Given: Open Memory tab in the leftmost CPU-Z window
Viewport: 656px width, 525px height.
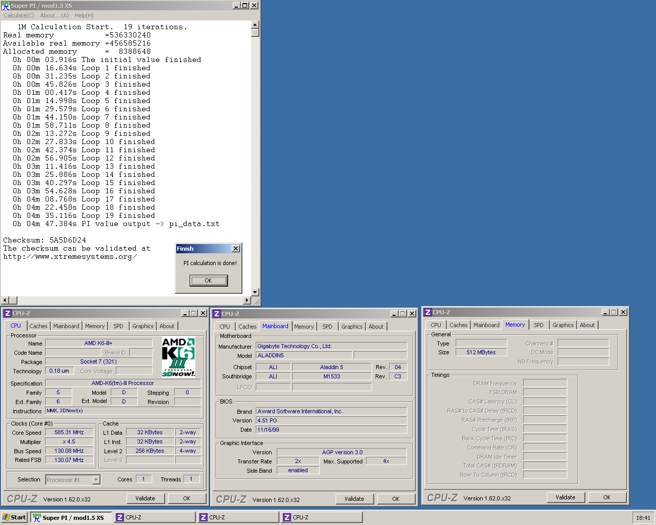Looking at the screenshot, I should (95, 326).
